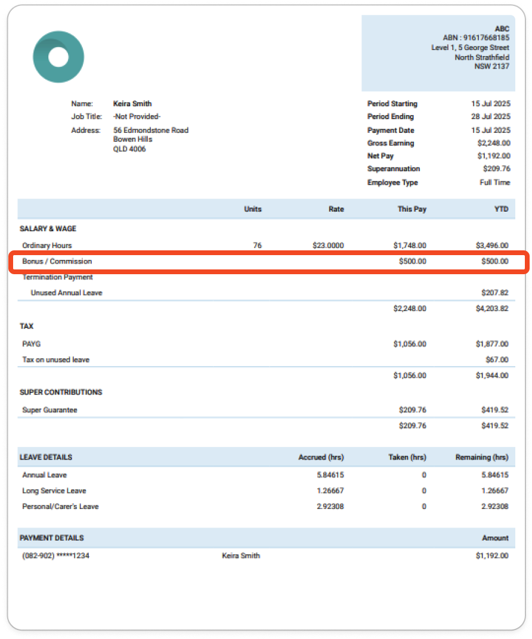Click the LEAVE DETAILS header bar
Image resolution: width=532 pixels, height=639 pixels.
[47, 457]
